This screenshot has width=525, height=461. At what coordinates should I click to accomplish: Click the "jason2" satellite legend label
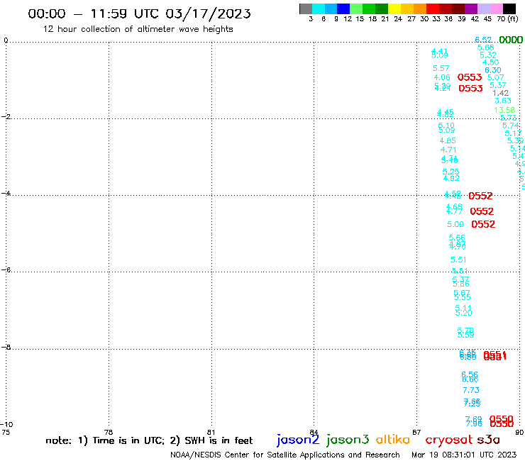point(298,440)
